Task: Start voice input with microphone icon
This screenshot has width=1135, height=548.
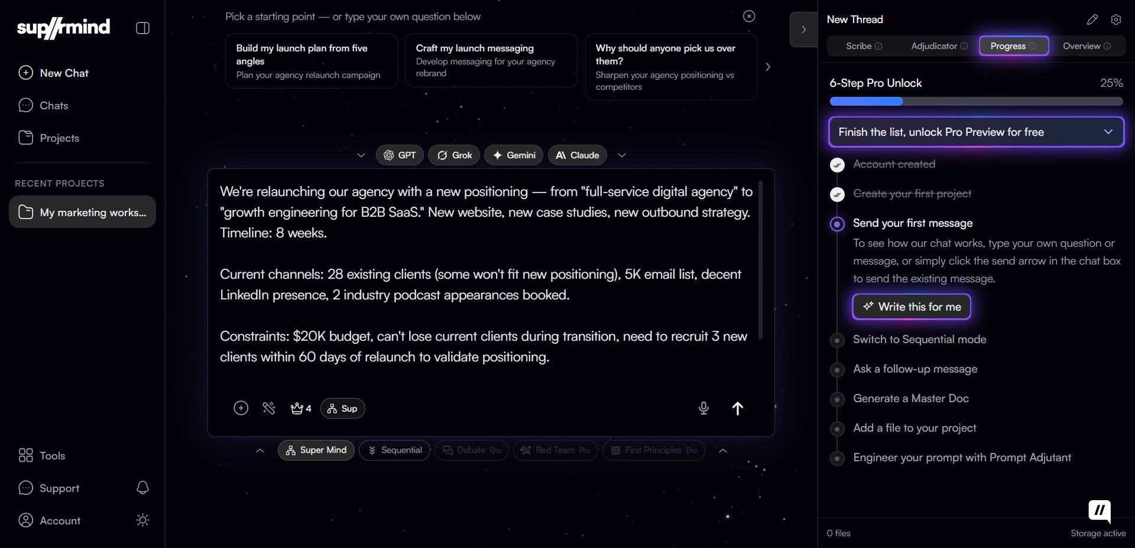Action: pos(703,408)
